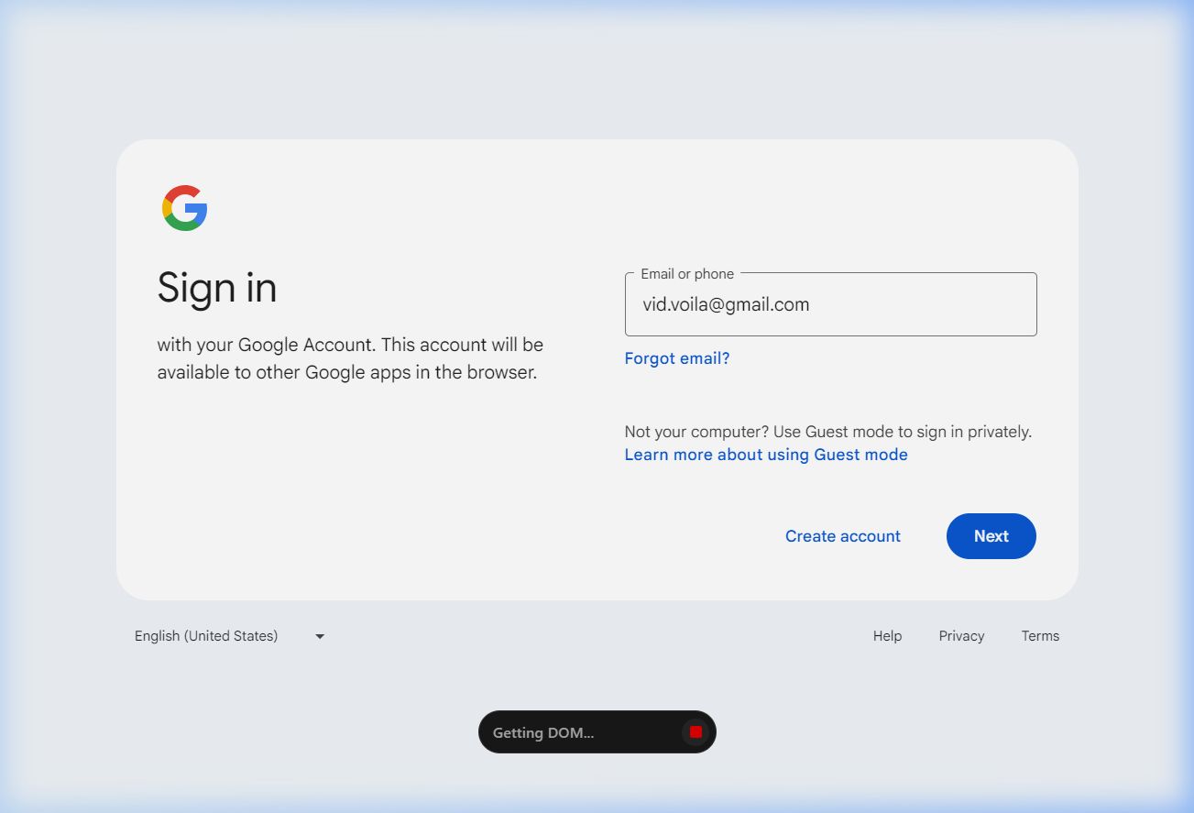Click the Google G logo
This screenshot has width=1194, height=813.
pyautogui.click(x=185, y=208)
